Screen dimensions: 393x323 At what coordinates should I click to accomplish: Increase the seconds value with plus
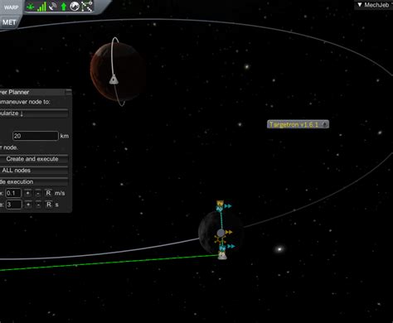click(28, 205)
